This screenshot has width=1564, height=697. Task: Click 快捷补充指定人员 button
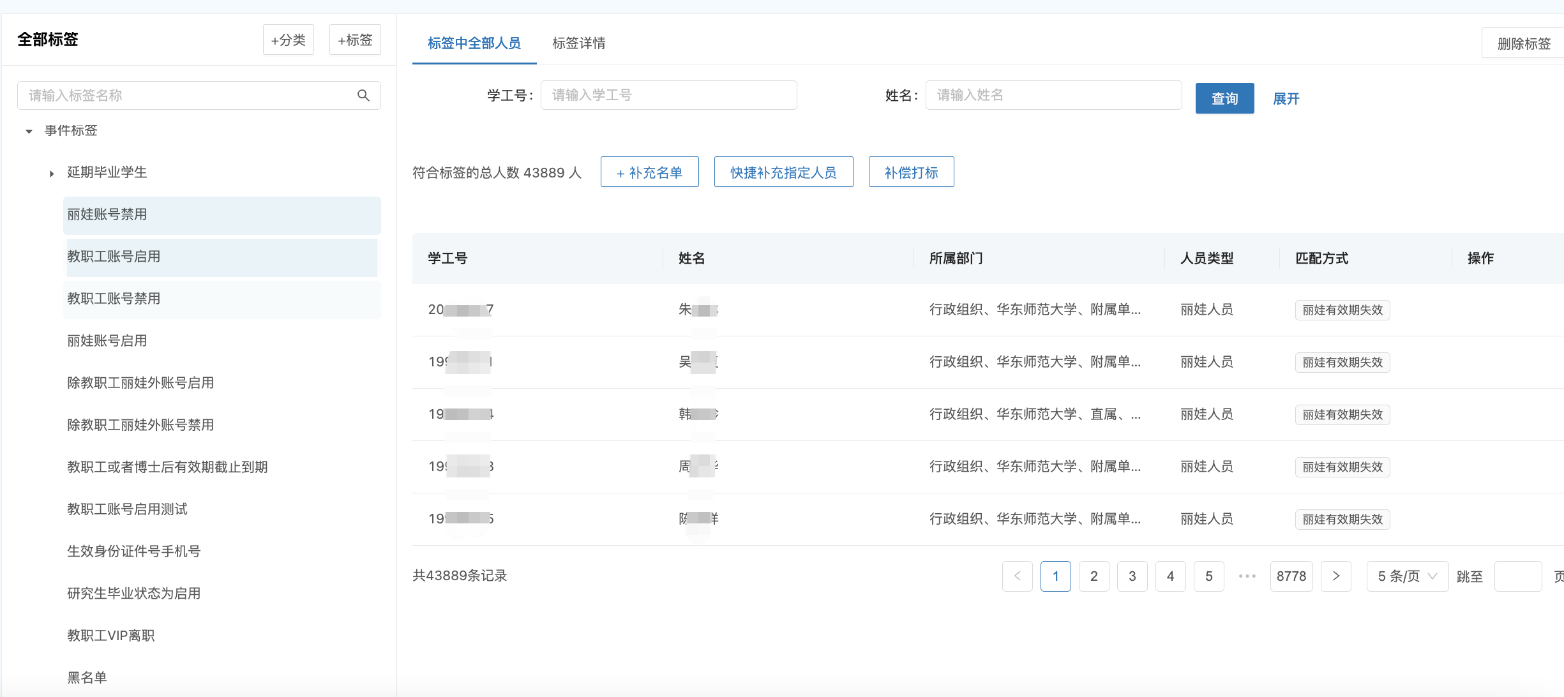[x=783, y=172]
